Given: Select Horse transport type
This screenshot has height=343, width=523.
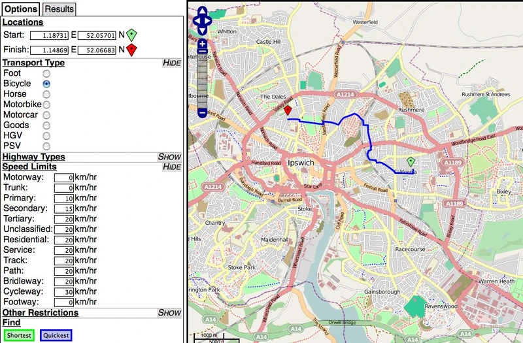Looking at the screenshot, I should pyautogui.click(x=46, y=94).
